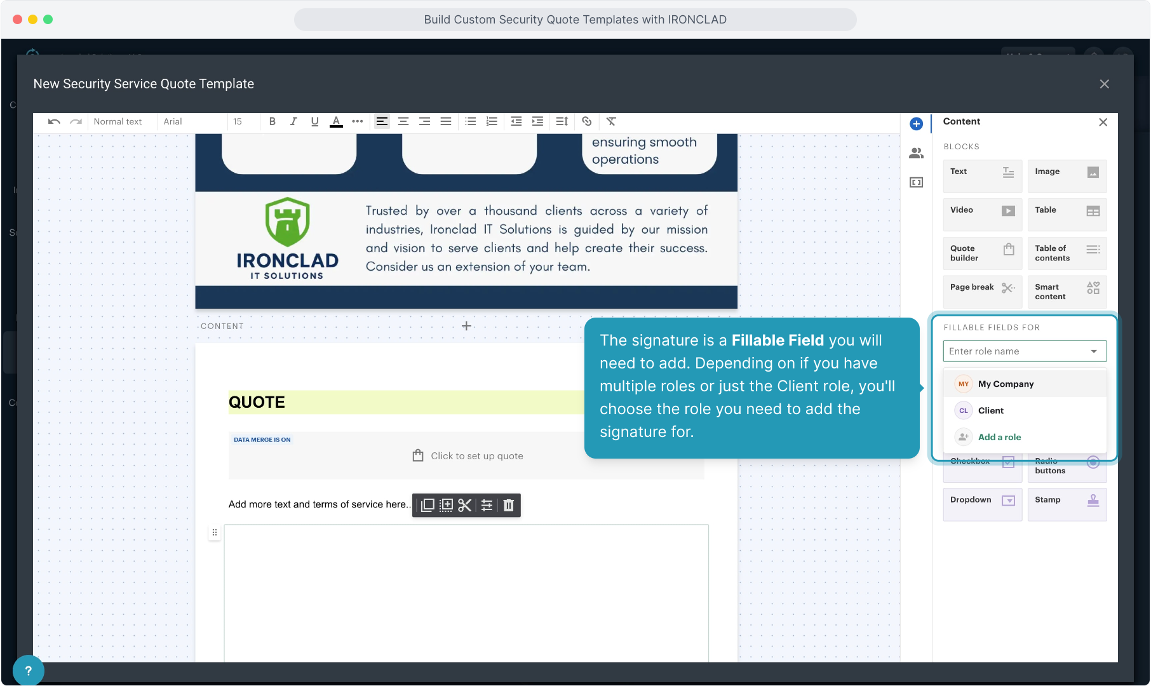Viewport: 1151px width, 686px height.
Task: Add a Dropdown fillable field
Action: (983, 504)
